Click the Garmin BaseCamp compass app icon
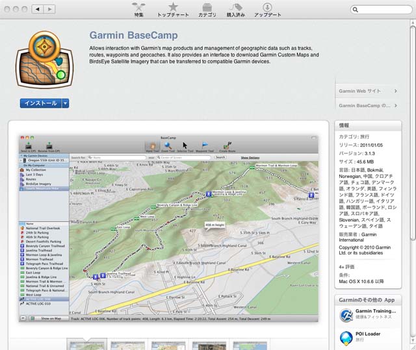 45,60
